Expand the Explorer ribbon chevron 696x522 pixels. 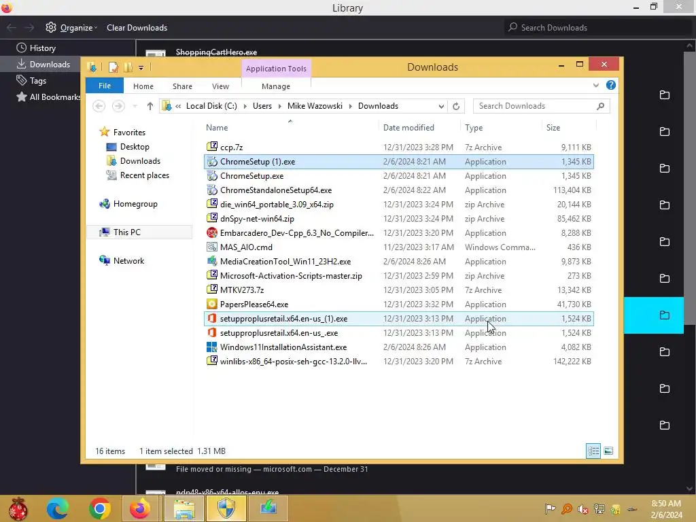[595, 85]
